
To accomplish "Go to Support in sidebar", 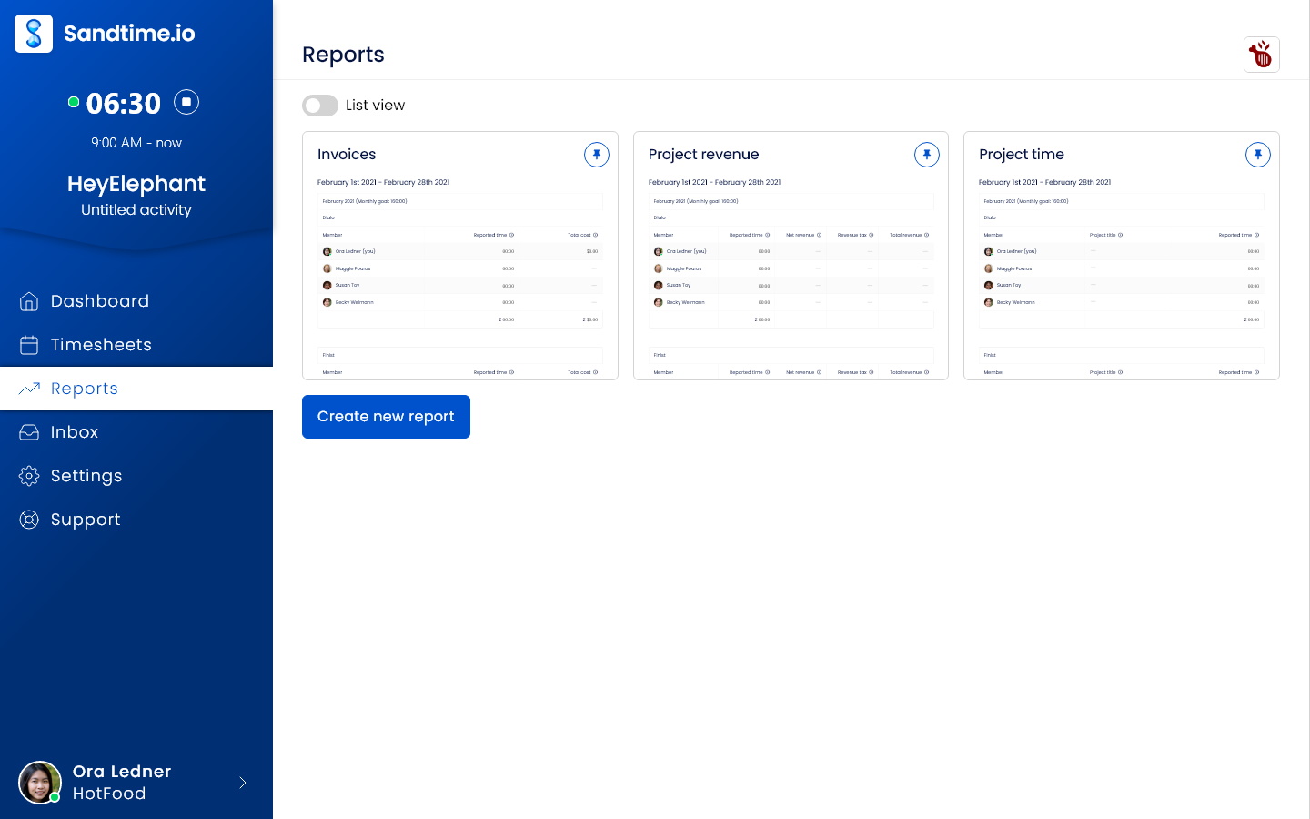I will [86, 520].
